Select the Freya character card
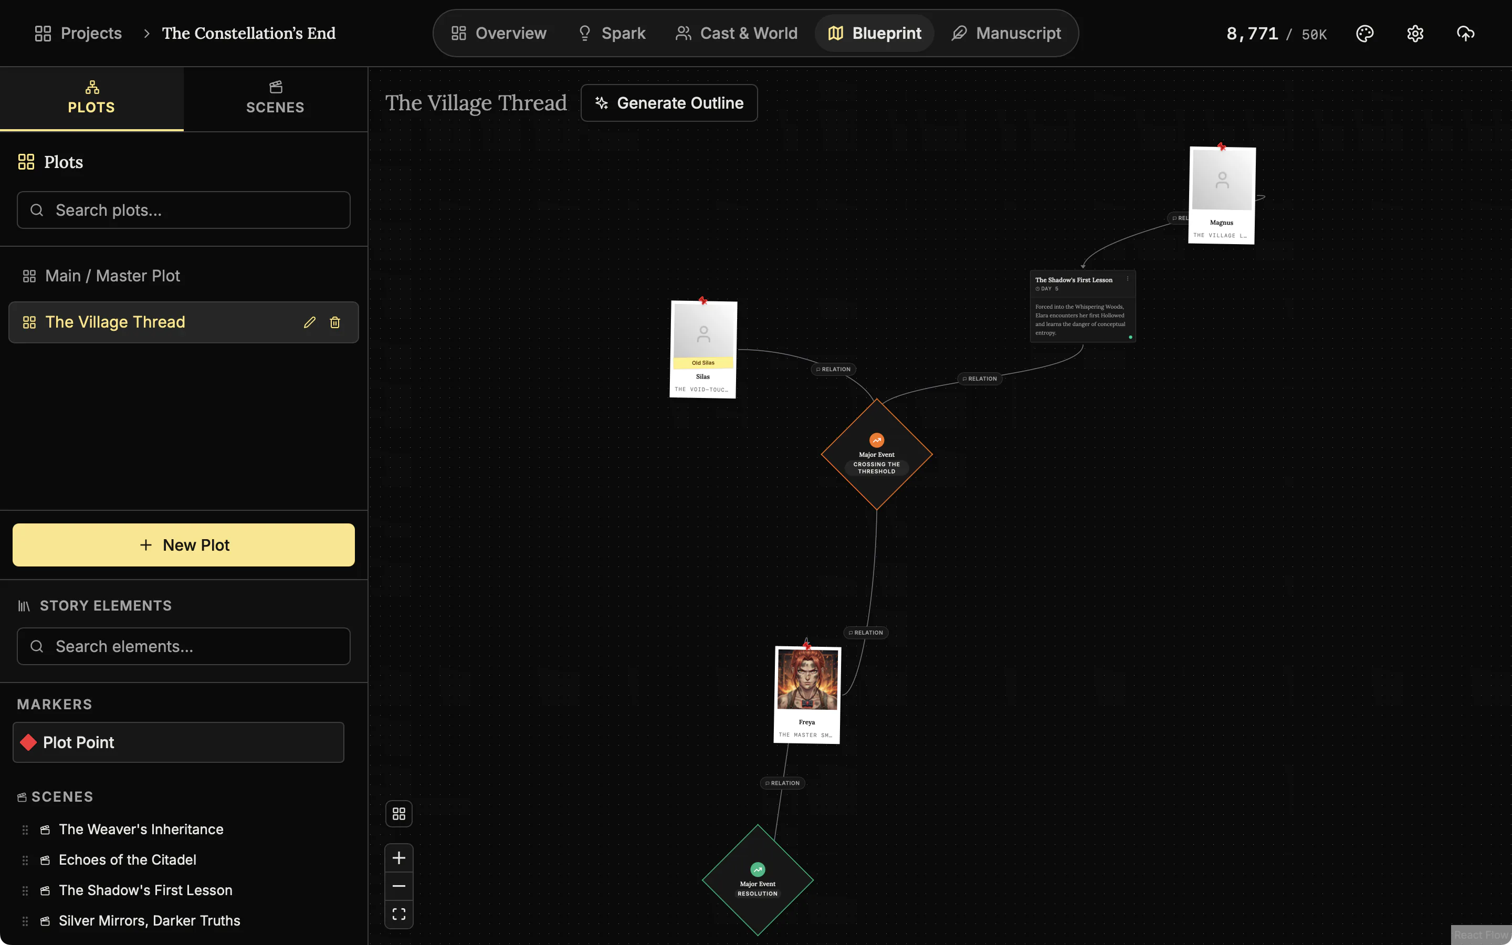Image resolution: width=1512 pixels, height=945 pixels. pyautogui.click(x=807, y=695)
